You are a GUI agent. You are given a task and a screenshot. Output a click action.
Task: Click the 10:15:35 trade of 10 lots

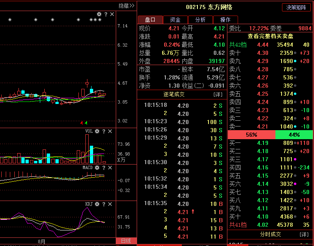[183, 204]
